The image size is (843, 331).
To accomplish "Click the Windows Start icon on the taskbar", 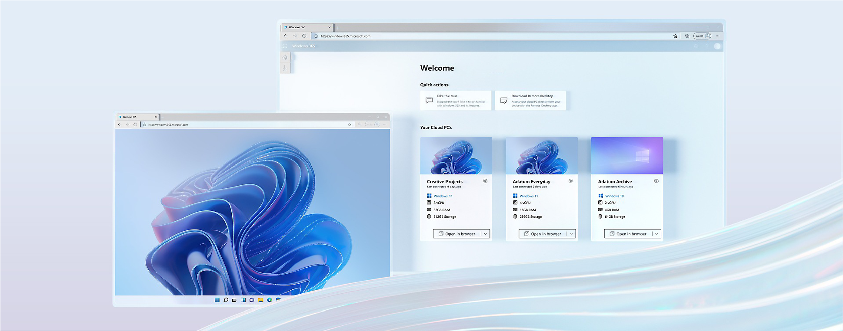I will (217, 300).
